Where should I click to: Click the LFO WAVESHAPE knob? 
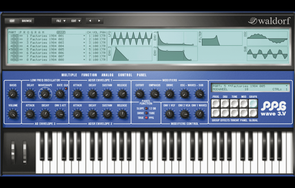[45, 94]
